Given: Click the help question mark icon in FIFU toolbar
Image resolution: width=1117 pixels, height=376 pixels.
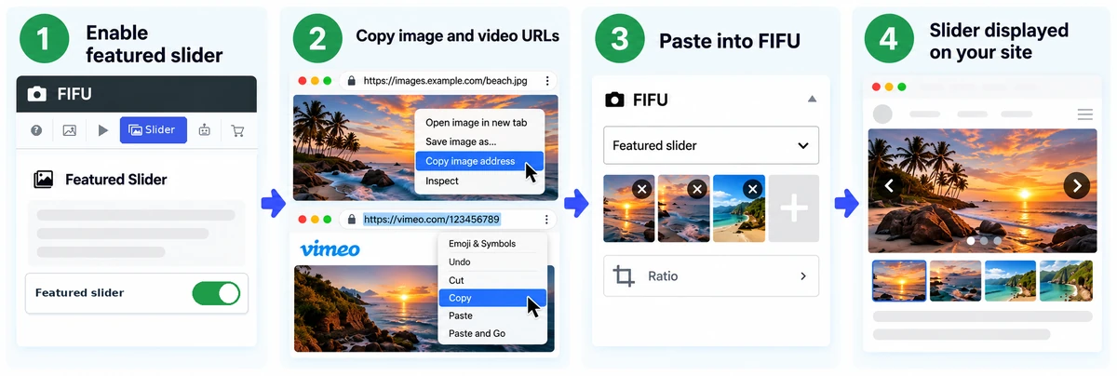Looking at the screenshot, I should 36,130.
